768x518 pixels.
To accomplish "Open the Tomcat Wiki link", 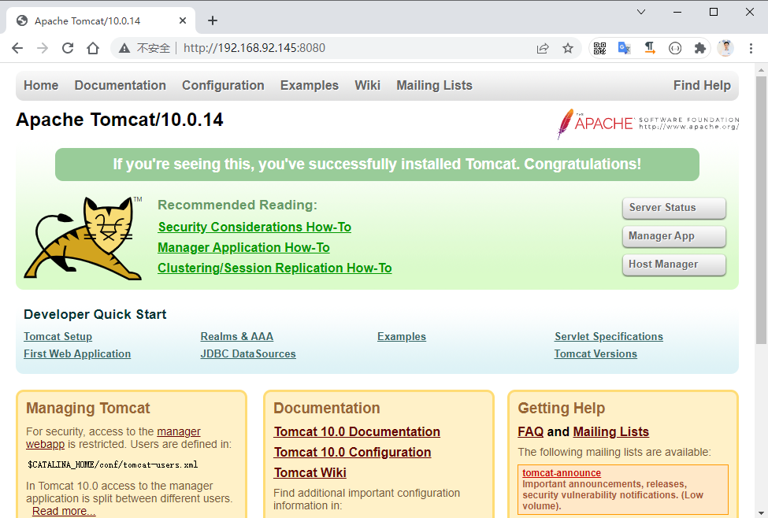I will pos(310,473).
